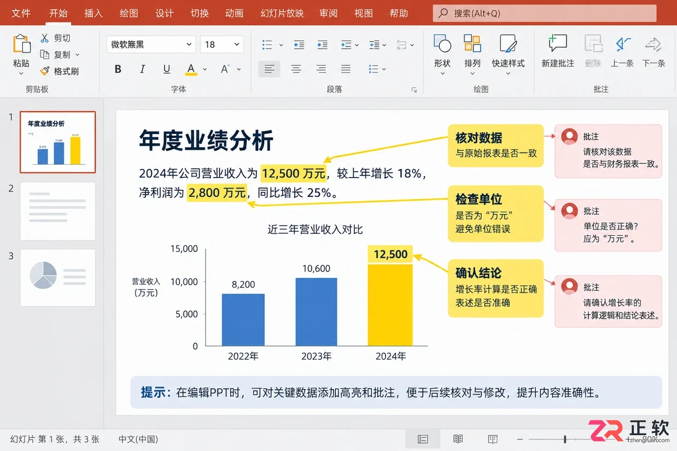Select align right paragraph button
677x451 pixels.
[x=321, y=69]
